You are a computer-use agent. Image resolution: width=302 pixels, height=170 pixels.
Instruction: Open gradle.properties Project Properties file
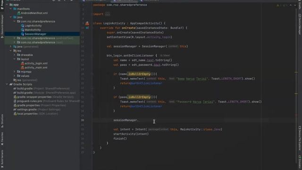coord(42,105)
